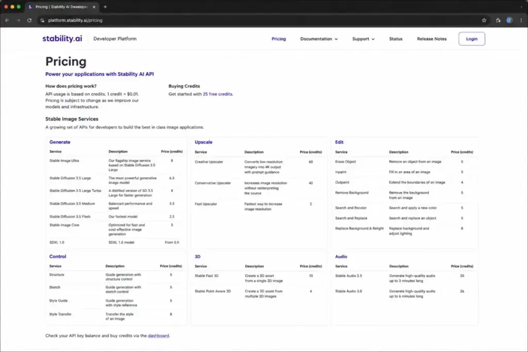The image size is (528, 352).
Task: Select the Remove Background service
Action: click(x=352, y=192)
